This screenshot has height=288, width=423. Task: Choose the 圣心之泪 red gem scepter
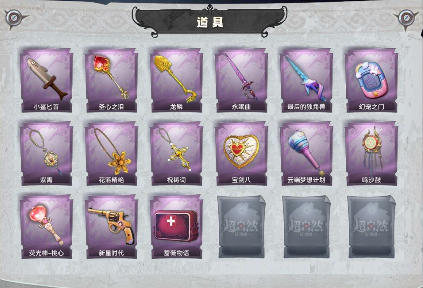[x=111, y=80]
